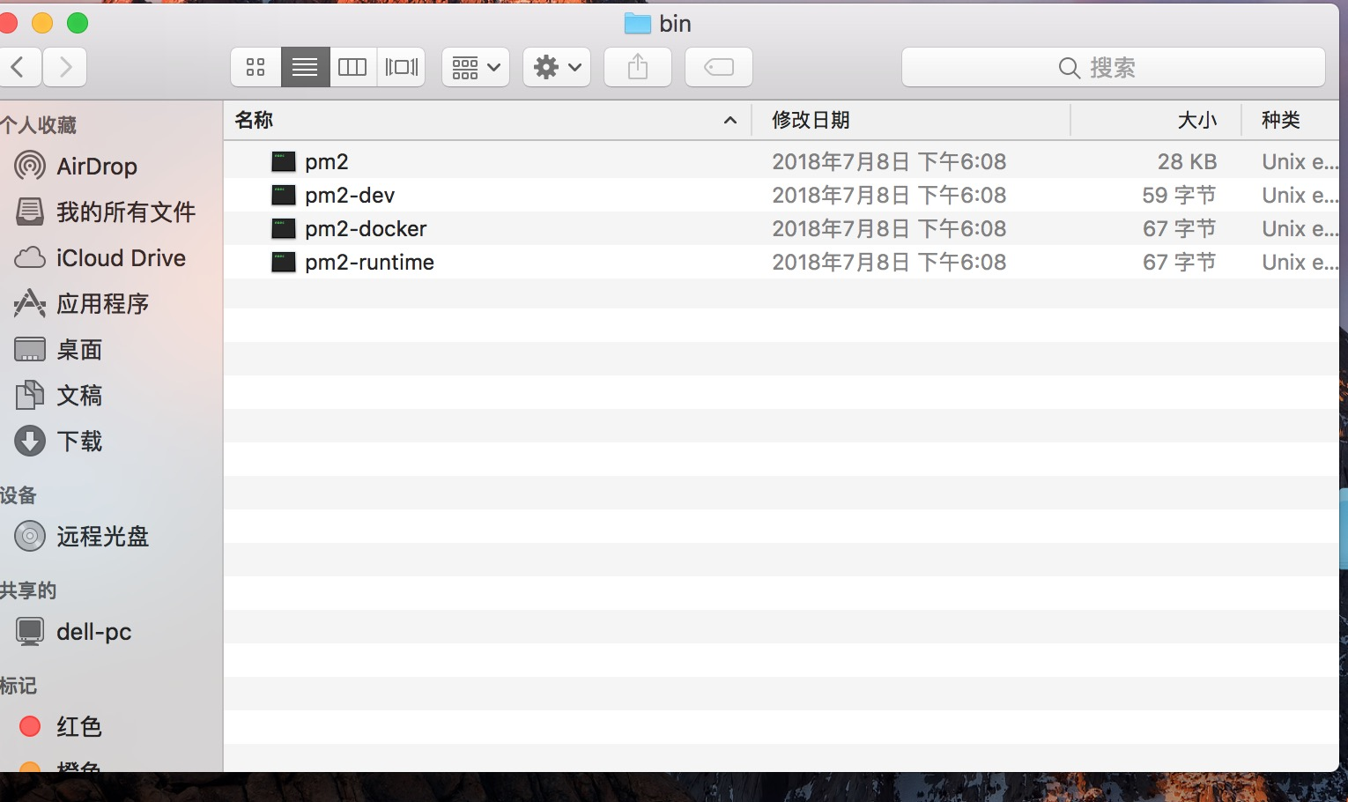
Task: Click the 下载 download arrow icon
Action: point(29,441)
